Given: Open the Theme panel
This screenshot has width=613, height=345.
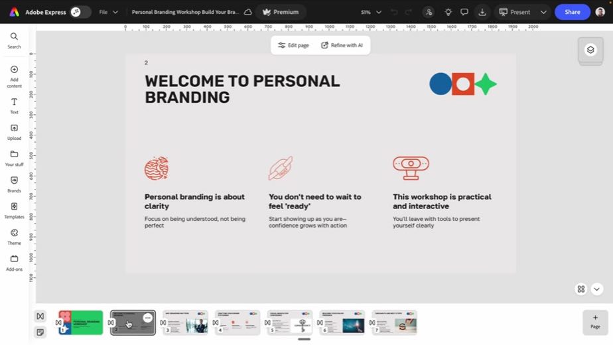Looking at the screenshot, I should 14,237.
